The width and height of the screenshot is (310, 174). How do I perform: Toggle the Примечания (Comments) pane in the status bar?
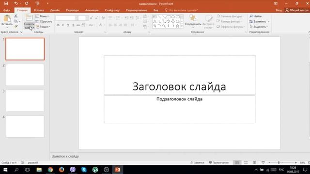[x=218, y=162]
